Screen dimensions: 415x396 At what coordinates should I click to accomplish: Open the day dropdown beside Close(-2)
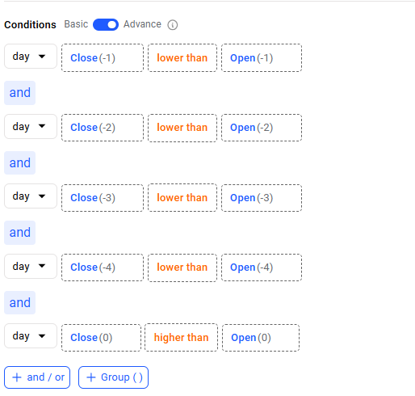click(x=31, y=126)
